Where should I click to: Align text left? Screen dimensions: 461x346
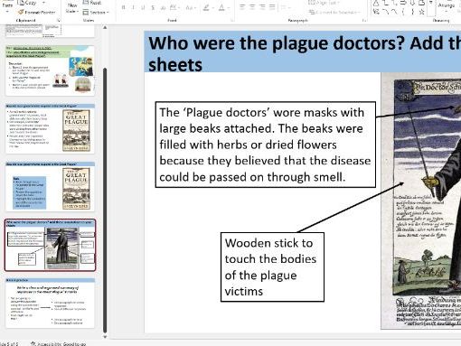[x=242, y=6]
